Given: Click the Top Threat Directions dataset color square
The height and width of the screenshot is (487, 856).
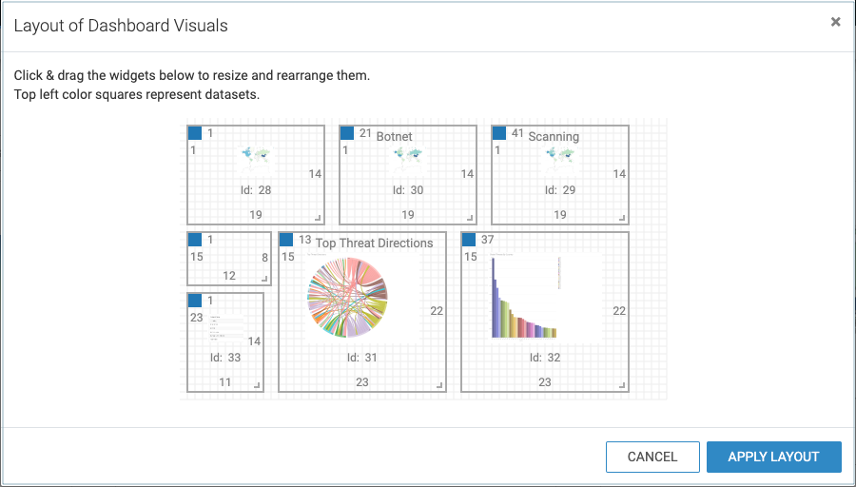Looking at the screenshot, I should pos(286,240).
